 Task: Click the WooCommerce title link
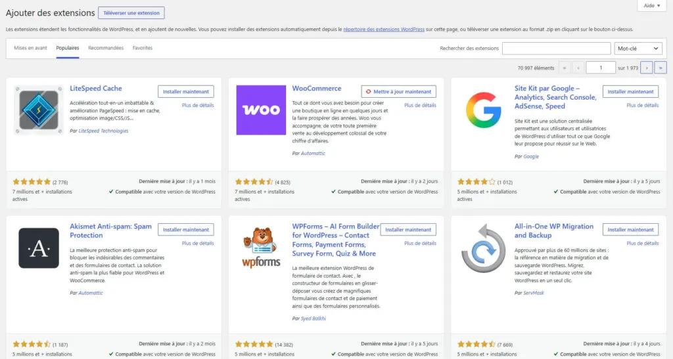(317, 88)
